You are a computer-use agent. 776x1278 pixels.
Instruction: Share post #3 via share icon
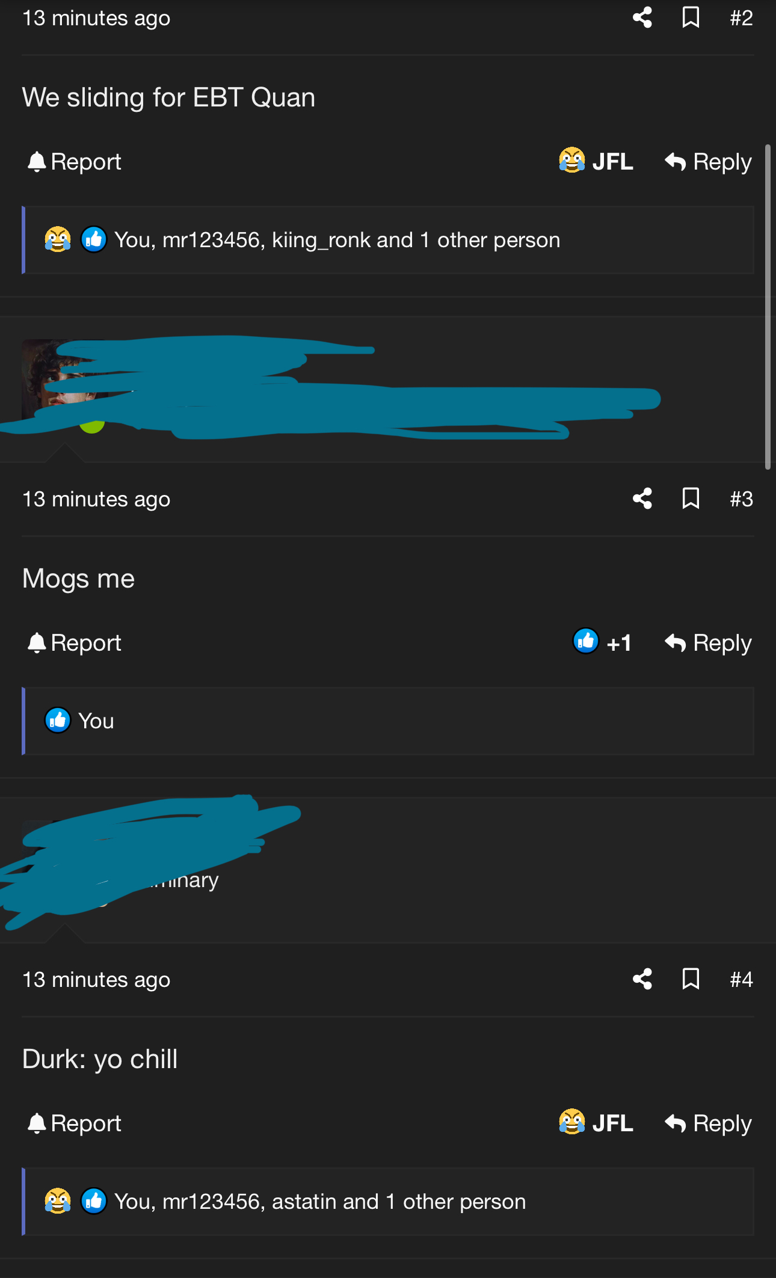(642, 498)
